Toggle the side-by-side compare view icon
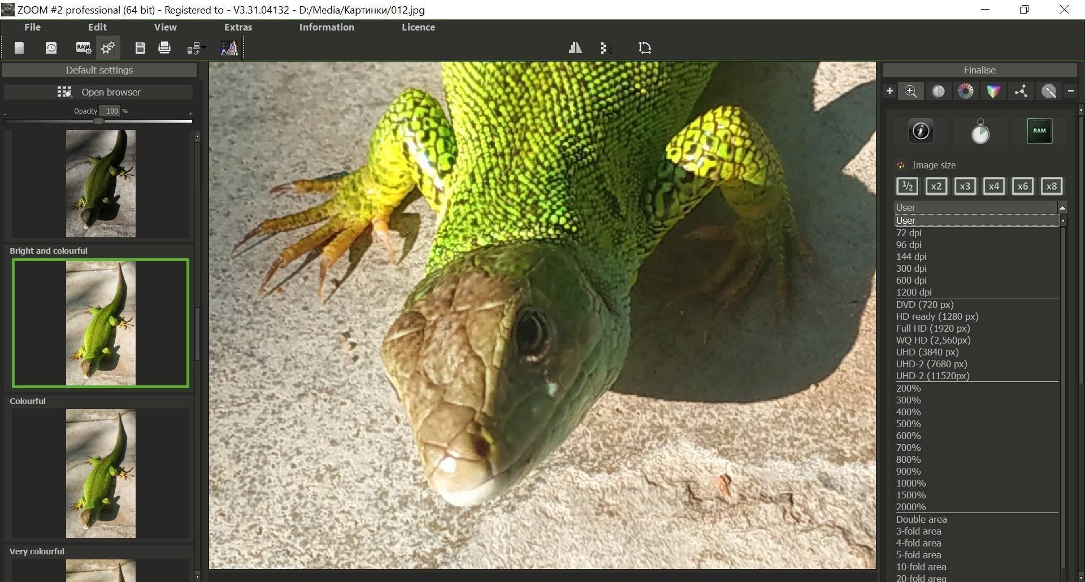 click(575, 48)
